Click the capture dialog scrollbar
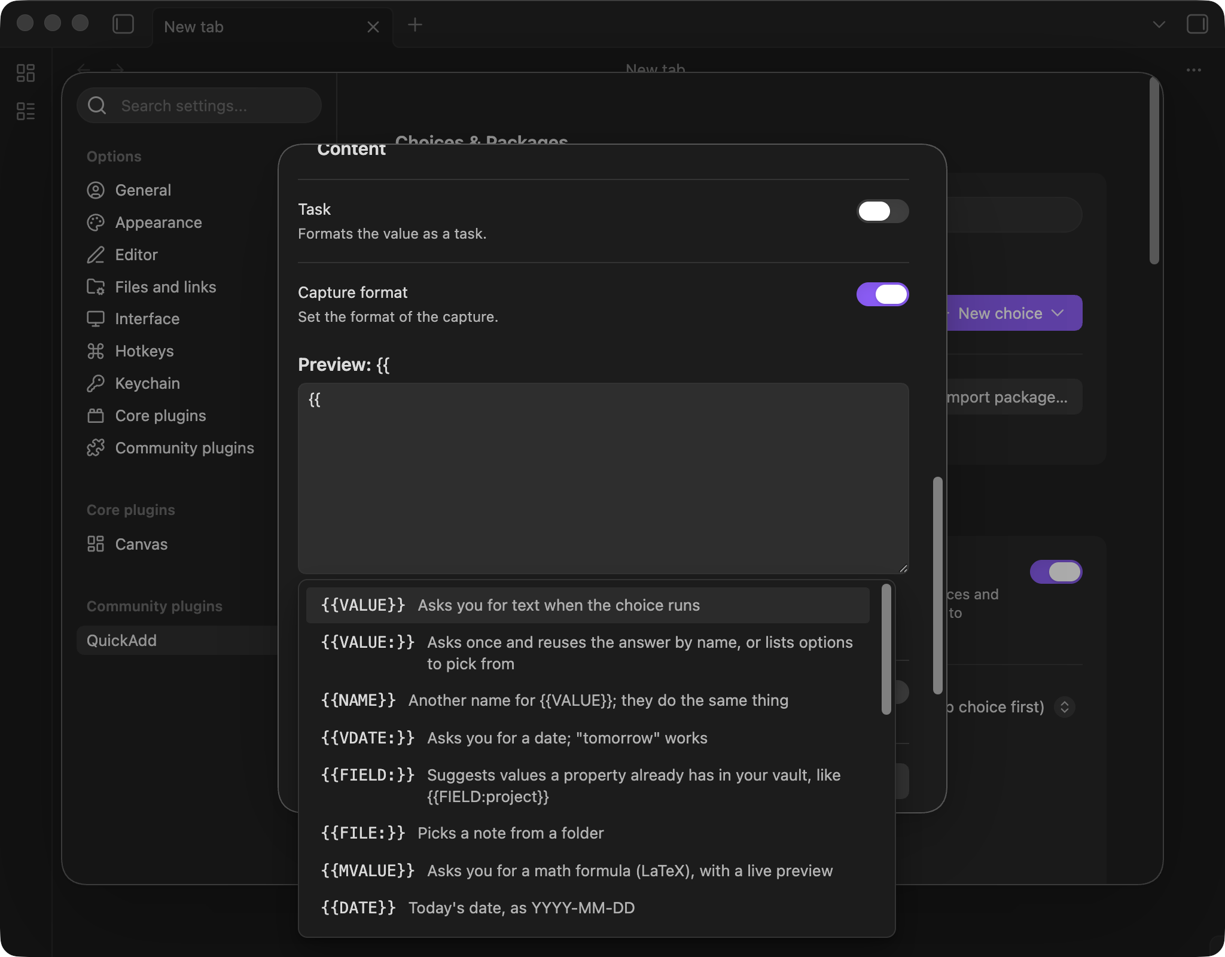This screenshot has height=957, width=1225. click(937, 585)
